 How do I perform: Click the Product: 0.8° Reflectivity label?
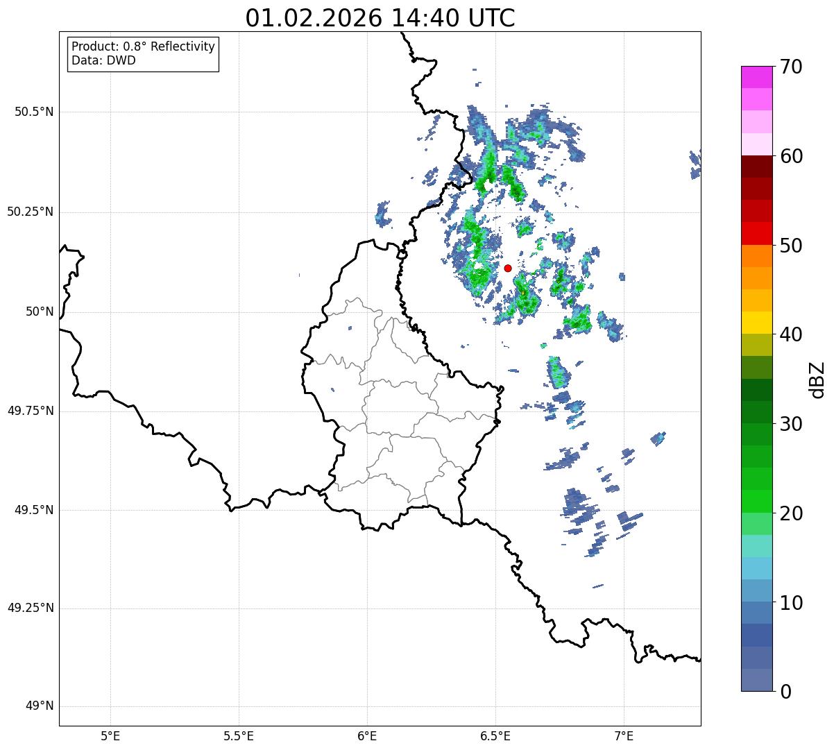pyautogui.click(x=144, y=46)
